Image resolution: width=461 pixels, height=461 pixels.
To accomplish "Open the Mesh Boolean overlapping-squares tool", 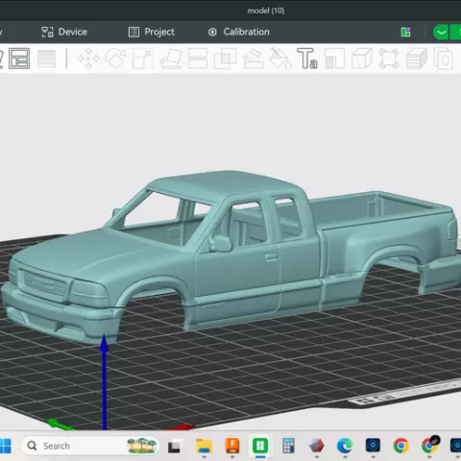I will [225, 59].
